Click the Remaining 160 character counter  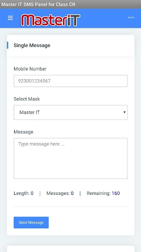tap(103, 193)
